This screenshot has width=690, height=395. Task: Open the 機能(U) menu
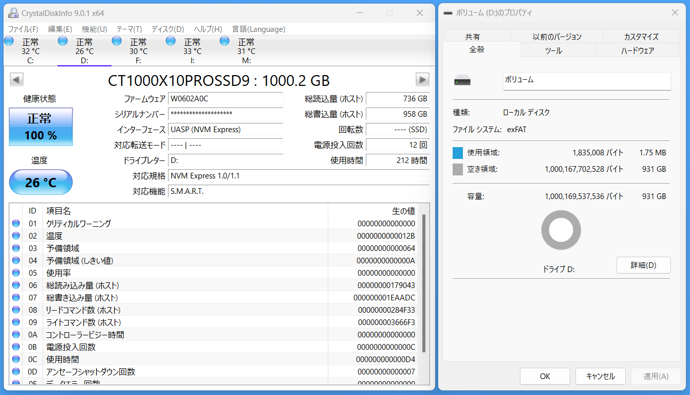pyautogui.click(x=95, y=29)
